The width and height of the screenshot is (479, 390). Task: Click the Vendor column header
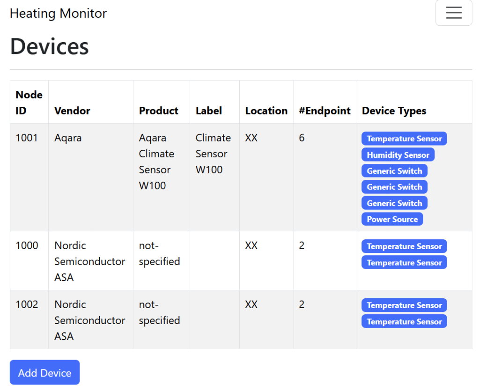[x=72, y=110]
